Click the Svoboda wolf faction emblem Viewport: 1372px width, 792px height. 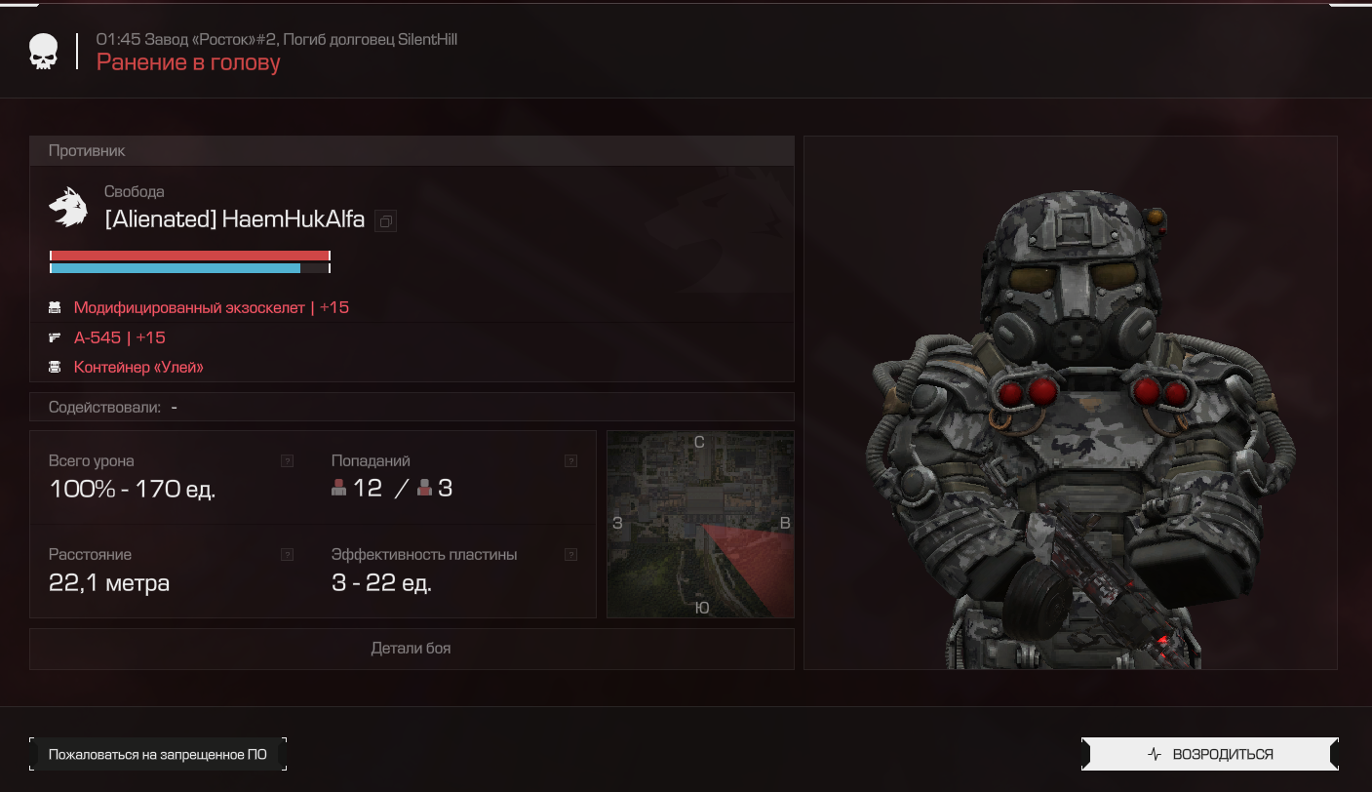tap(68, 207)
